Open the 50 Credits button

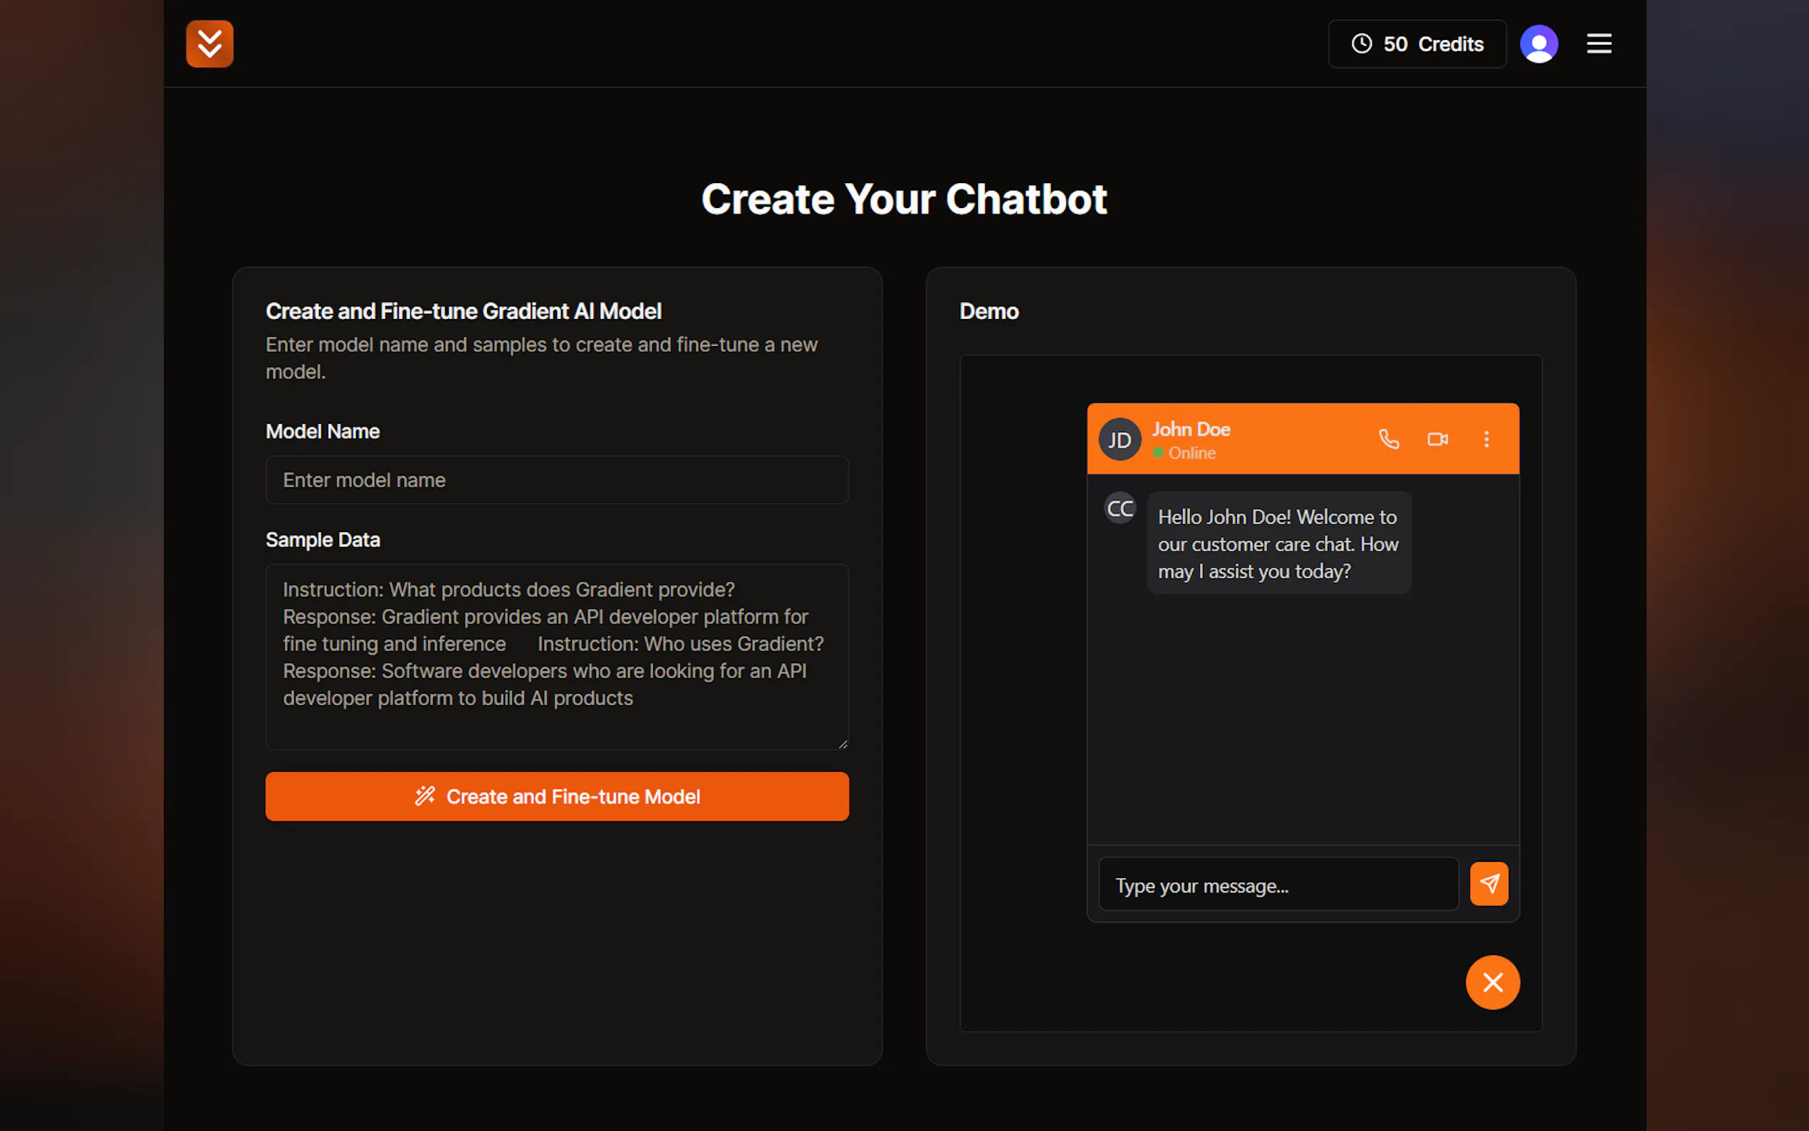(1417, 43)
